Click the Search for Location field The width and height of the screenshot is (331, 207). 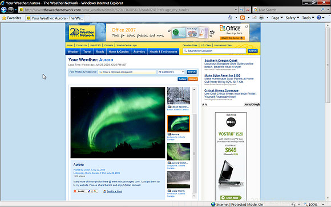click(x=214, y=51)
